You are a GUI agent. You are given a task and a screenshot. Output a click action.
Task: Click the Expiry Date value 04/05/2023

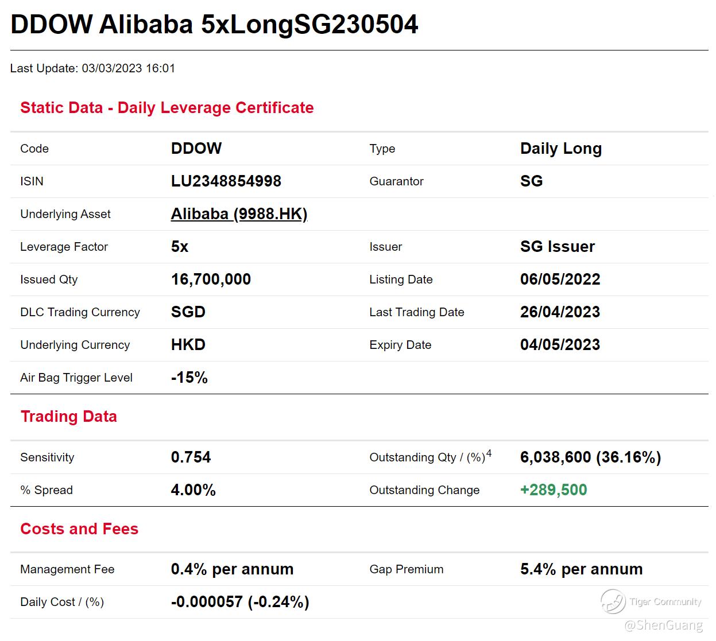coord(560,345)
